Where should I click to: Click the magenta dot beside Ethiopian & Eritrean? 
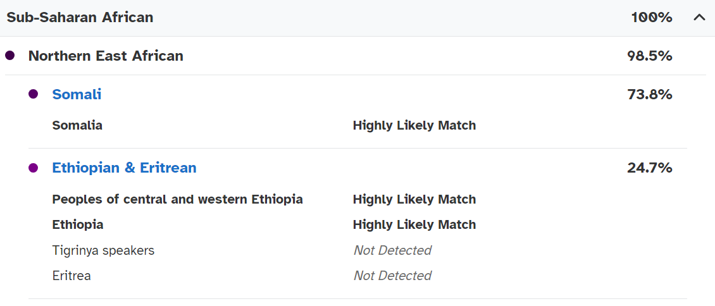[34, 168]
